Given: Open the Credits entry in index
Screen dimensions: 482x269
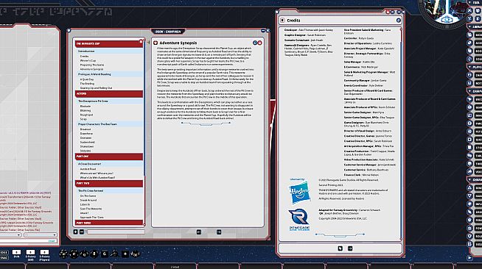Looking at the screenshot, I should pos(84,57).
